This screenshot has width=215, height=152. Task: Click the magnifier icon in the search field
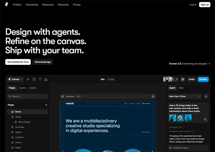click(x=10, y=97)
